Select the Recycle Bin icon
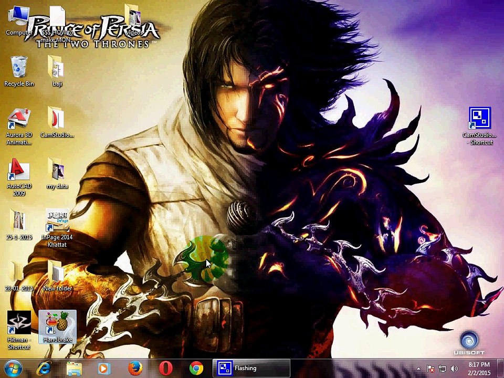 (x=19, y=71)
